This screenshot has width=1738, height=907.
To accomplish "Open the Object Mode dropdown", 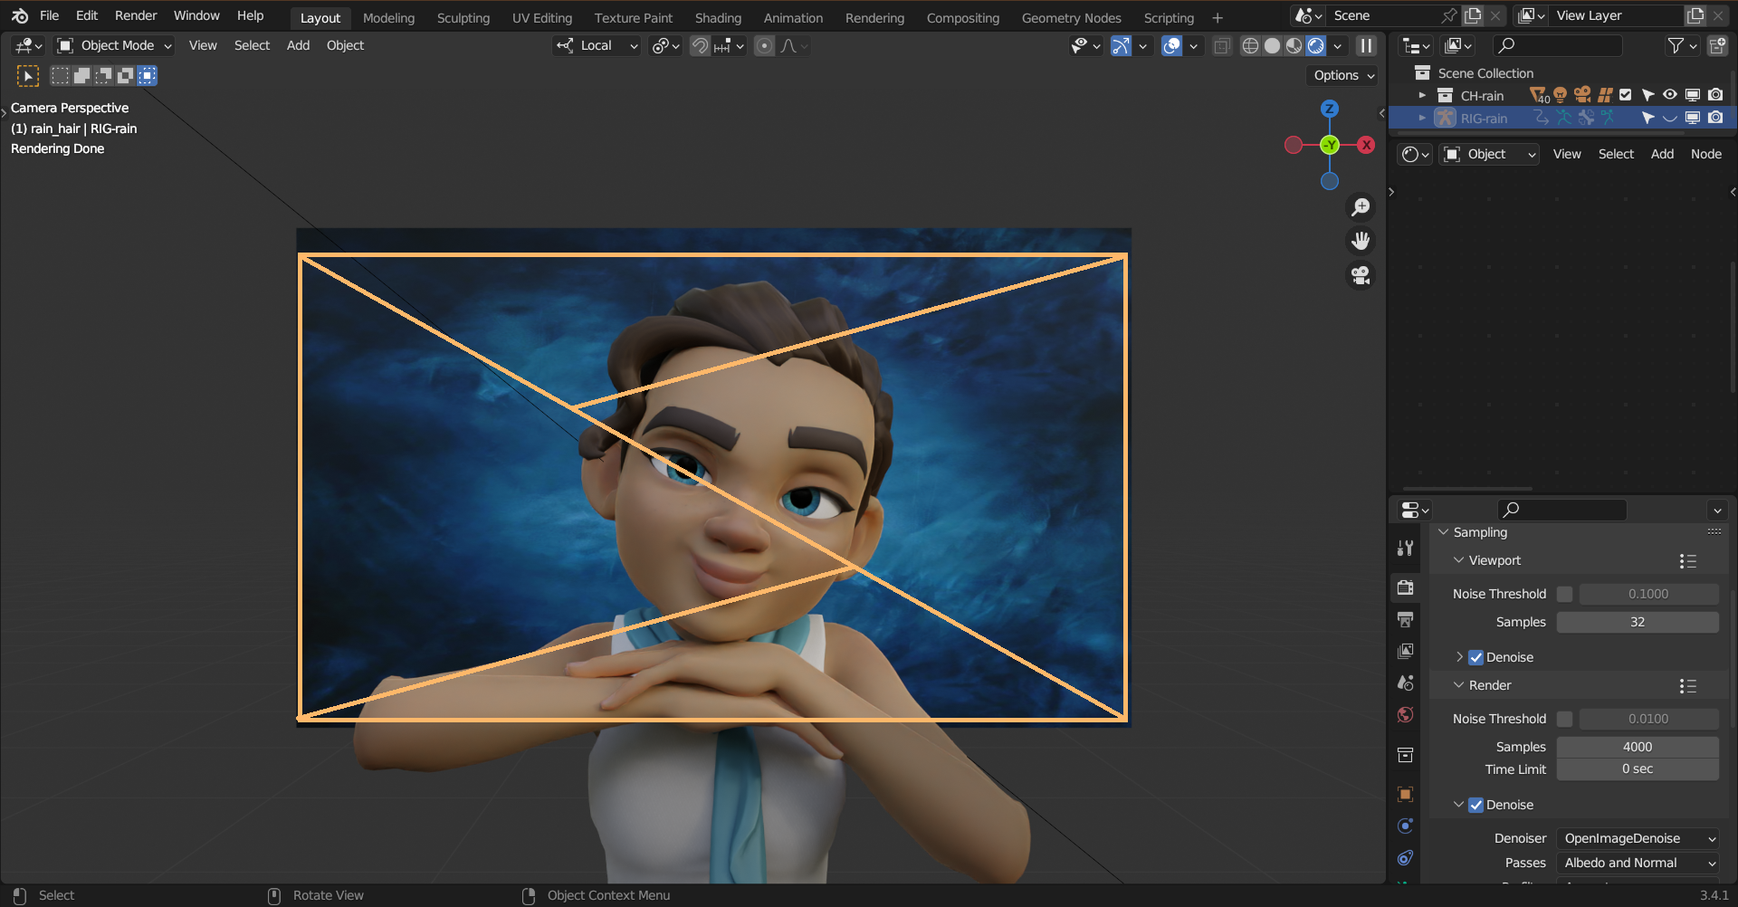I will pyautogui.click(x=114, y=46).
